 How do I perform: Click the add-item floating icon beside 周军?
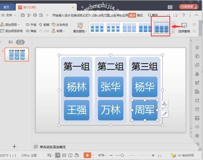[x=165, y=104]
